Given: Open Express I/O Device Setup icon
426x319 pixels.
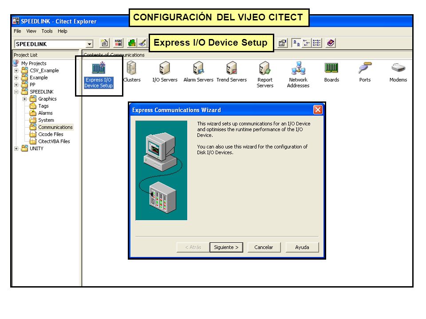Looking at the screenshot, I should pyautogui.click(x=99, y=75).
